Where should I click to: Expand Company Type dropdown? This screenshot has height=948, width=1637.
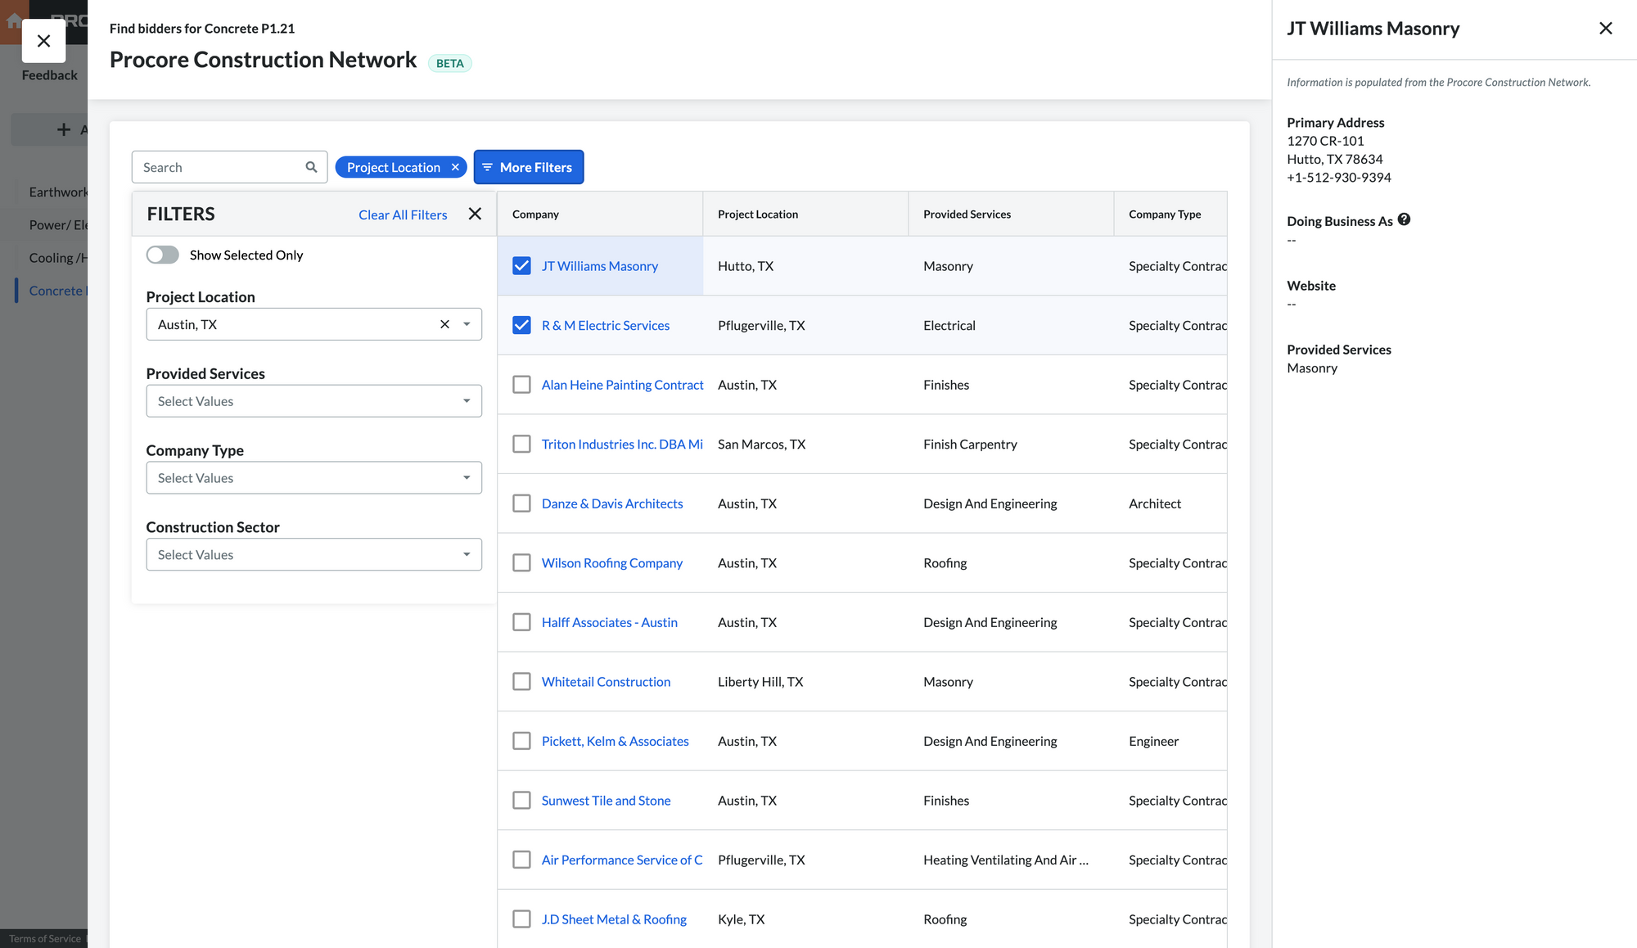[x=313, y=478]
